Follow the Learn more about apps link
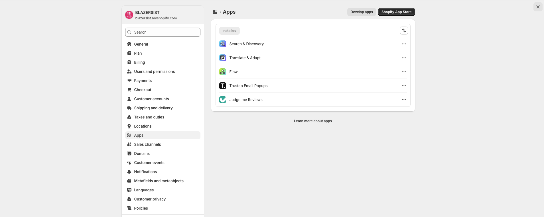544x217 pixels. click(x=313, y=121)
